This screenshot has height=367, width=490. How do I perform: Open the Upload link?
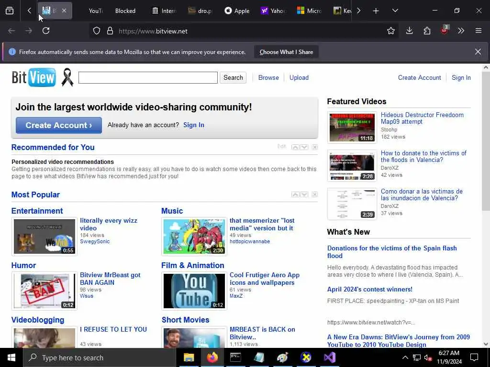pyautogui.click(x=299, y=78)
